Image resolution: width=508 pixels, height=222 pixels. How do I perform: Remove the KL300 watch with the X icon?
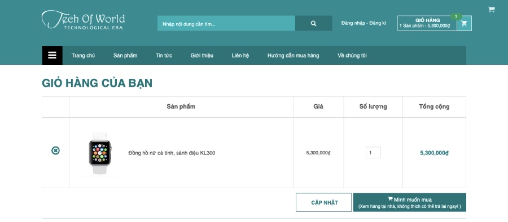pyautogui.click(x=55, y=150)
